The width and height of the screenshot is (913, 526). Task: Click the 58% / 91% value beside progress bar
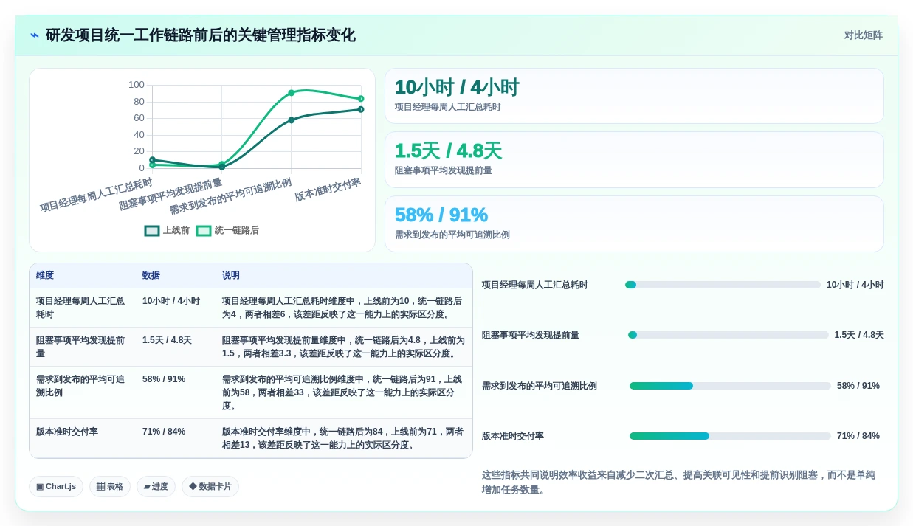coord(858,386)
